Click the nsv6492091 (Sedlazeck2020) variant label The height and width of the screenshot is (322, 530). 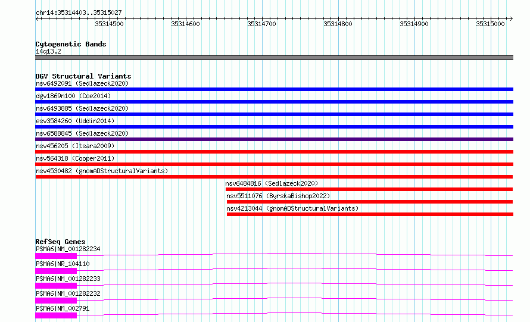[x=82, y=83]
